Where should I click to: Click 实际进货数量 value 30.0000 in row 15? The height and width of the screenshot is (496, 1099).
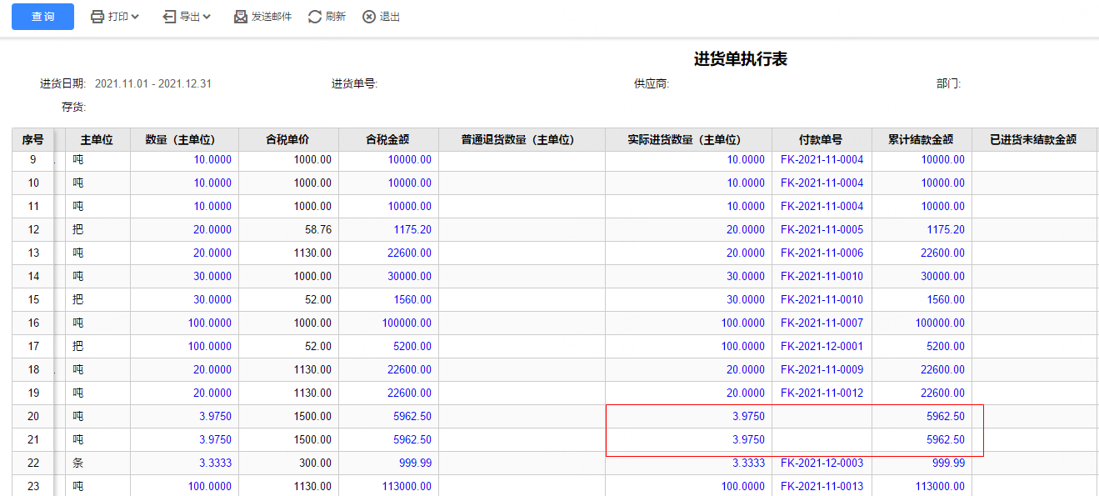click(x=746, y=299)
